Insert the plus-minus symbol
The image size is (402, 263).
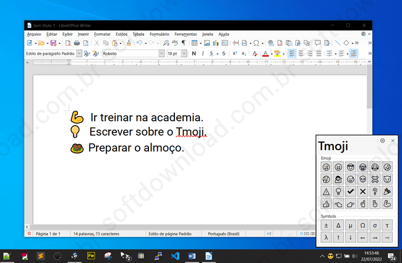327,225
